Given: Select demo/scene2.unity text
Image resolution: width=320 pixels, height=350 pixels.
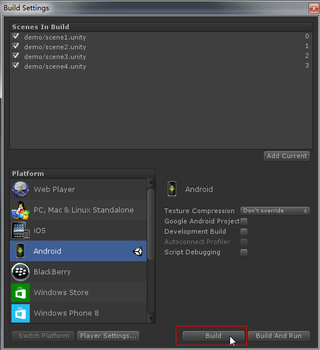Looking at the screenshot, I should [x=55, y=47].
